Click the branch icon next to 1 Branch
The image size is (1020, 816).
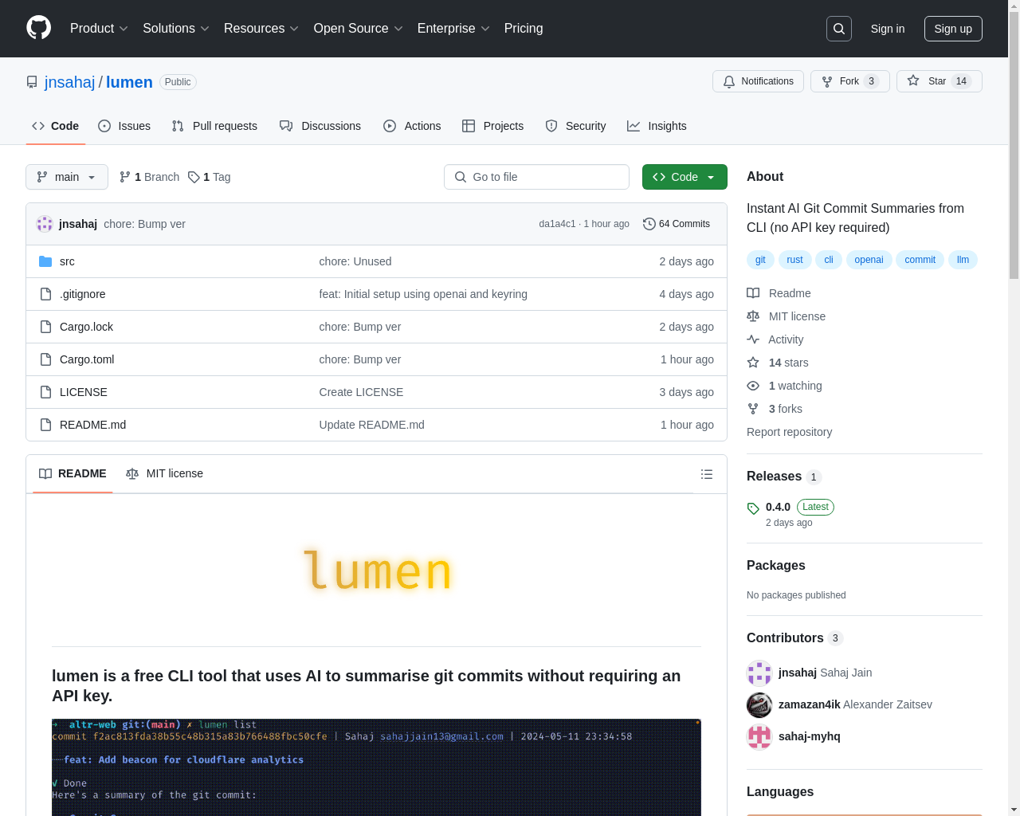point(125,177)
